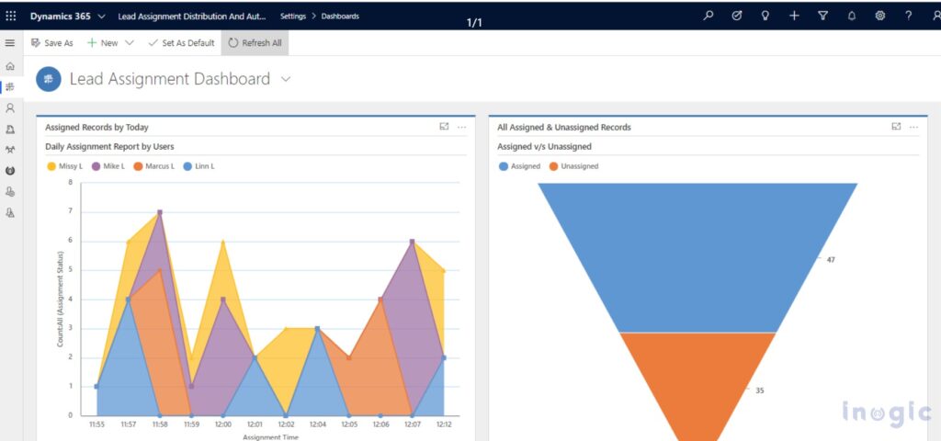This screenshot has height=441, width=941.
Task: Click the round dashboard icon beside the title
Action: [49, 79]
